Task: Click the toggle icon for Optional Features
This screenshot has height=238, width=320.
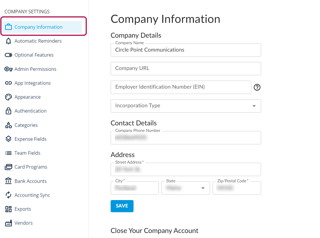Action: point(9,55)
